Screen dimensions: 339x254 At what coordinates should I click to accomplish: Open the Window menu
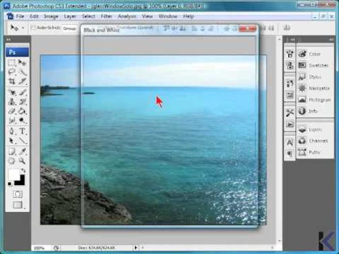168,16
